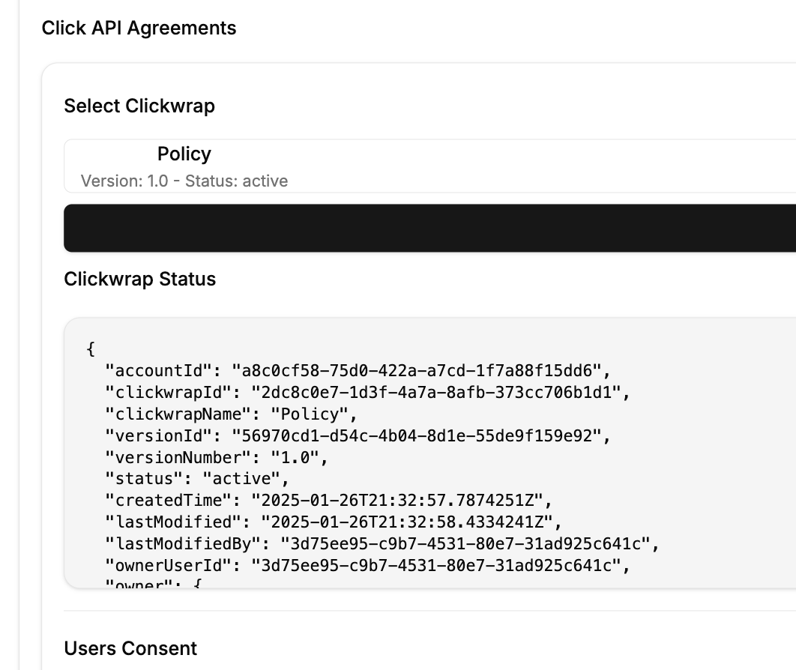The height and width of the screenshot is (670, 796).
Task: Click the Users Consent heading
Action: pyautogui.click(x=130, y=648)
